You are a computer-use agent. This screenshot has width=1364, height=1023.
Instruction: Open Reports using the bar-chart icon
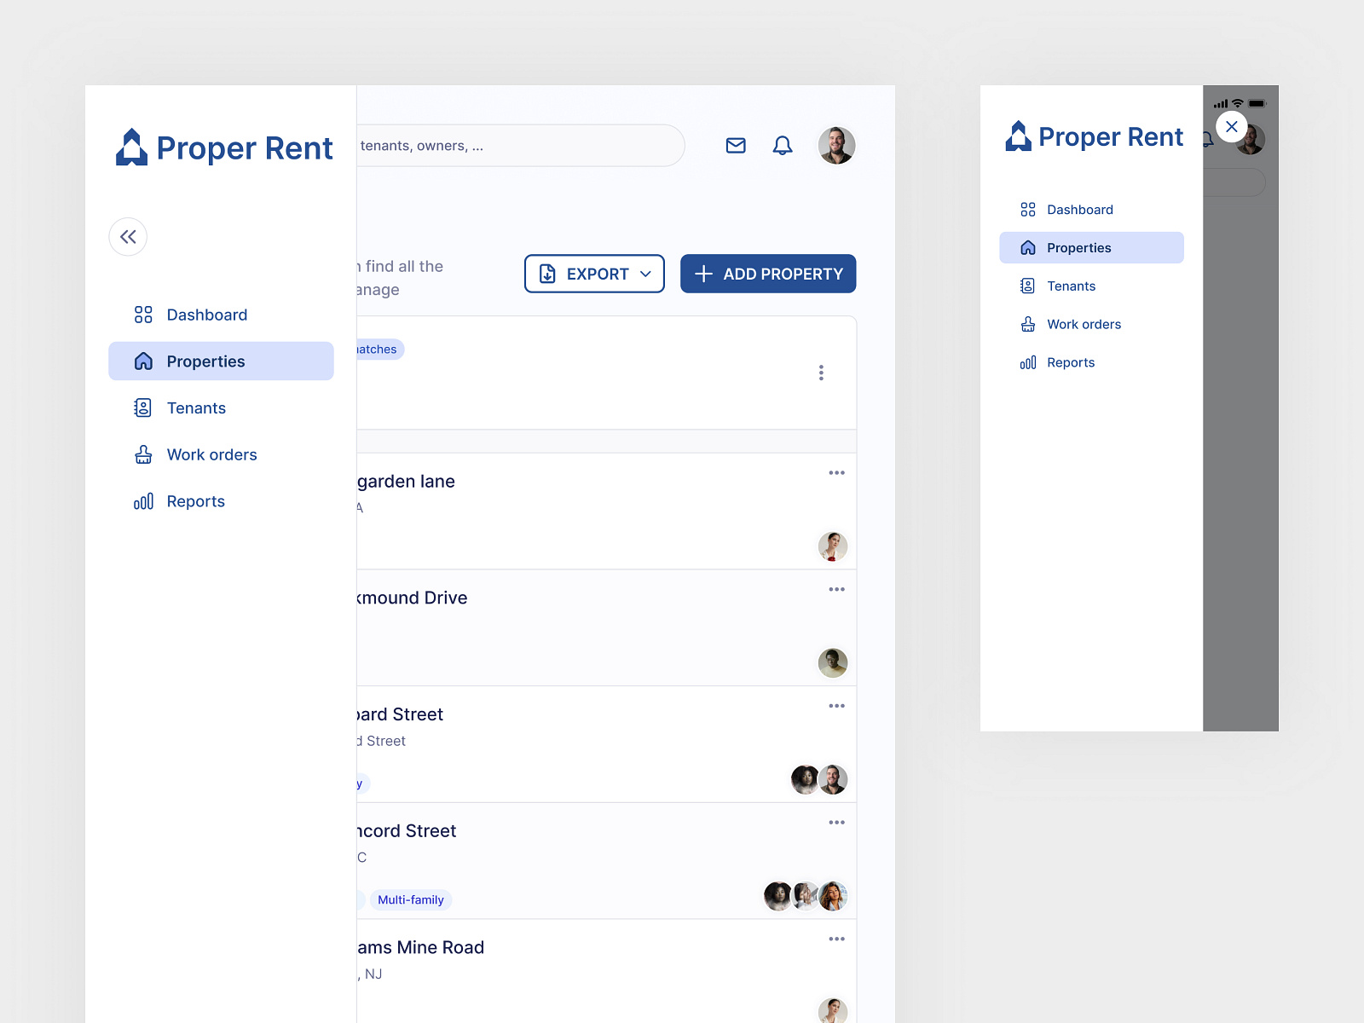(142, 501)
